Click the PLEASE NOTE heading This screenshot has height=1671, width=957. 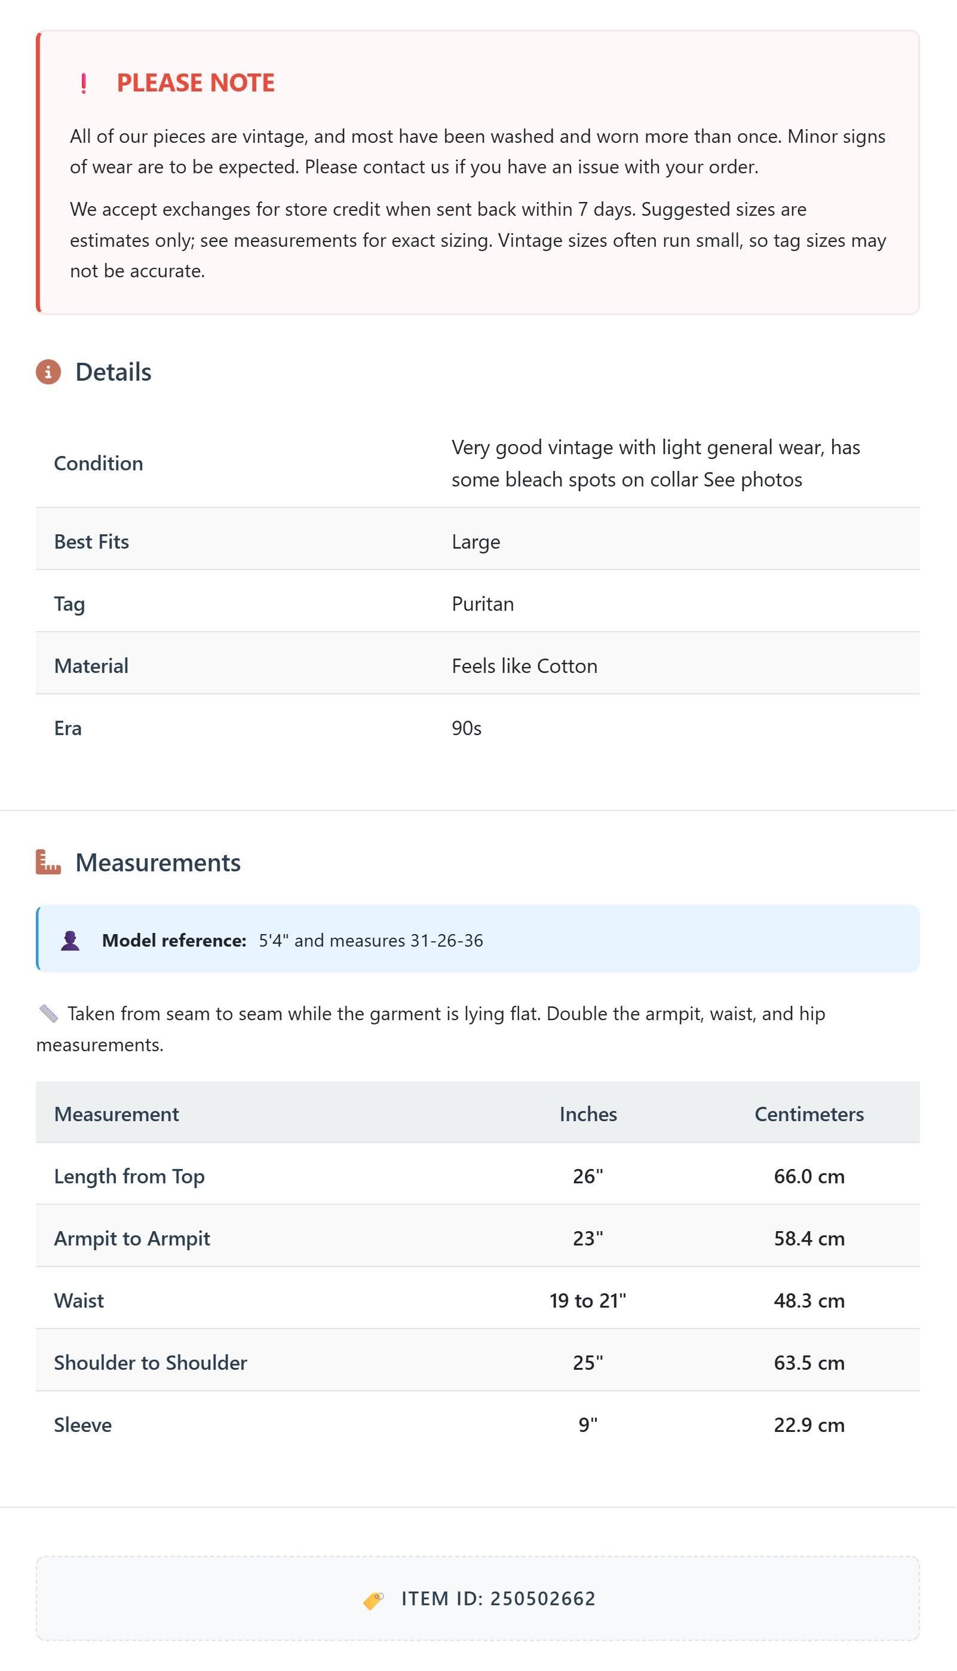click(x=196, y=83)
